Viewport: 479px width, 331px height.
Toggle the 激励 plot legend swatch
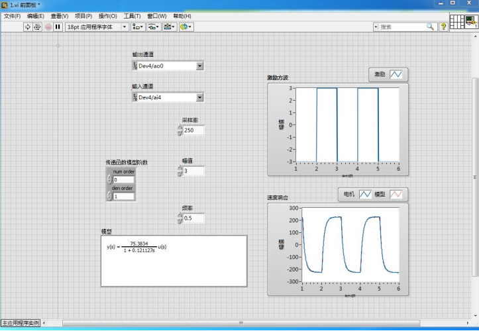click(x=396, y=75)
